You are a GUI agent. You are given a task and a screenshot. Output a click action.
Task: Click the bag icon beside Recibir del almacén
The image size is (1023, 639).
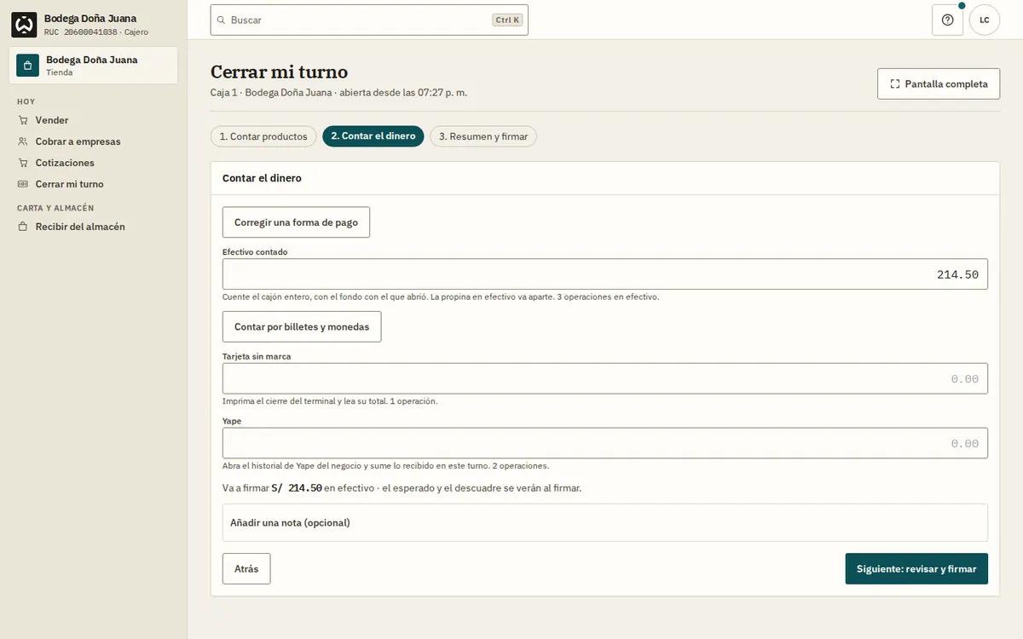[23, 227]
